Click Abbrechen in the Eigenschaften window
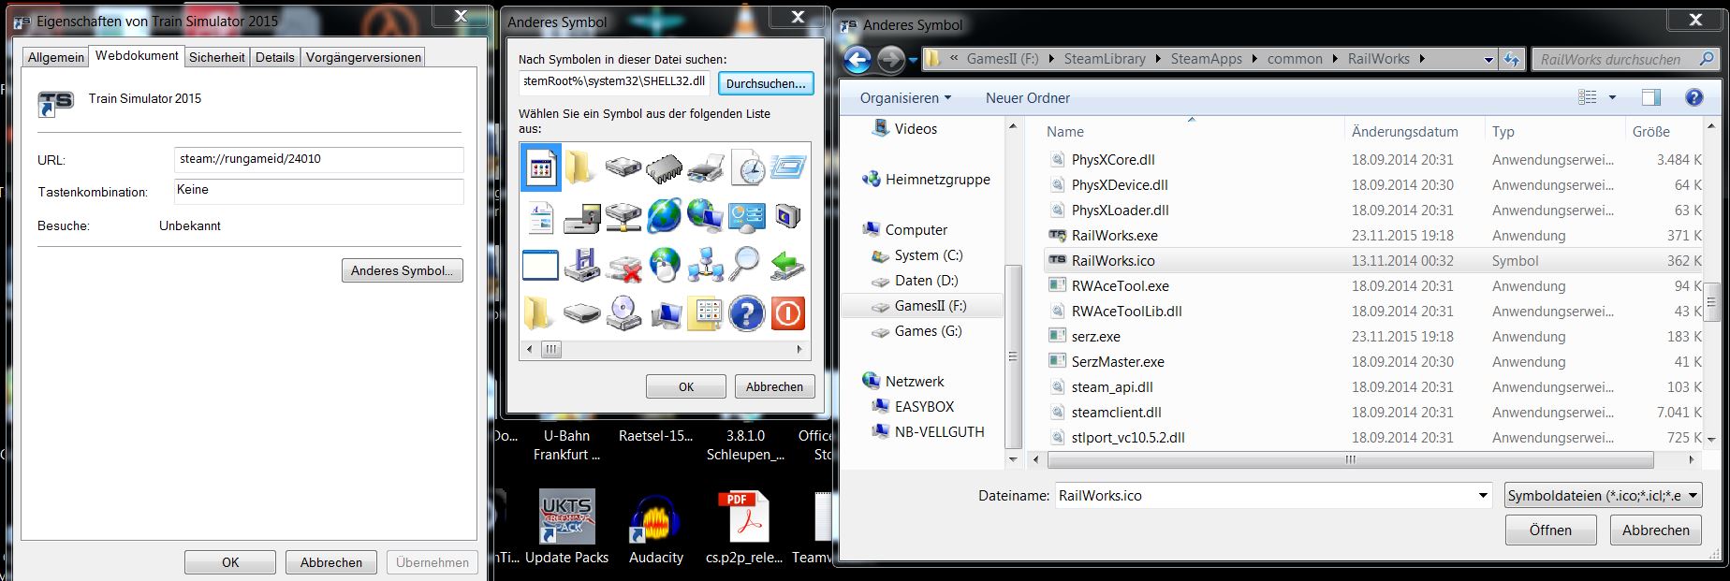 [x=331, y=562]
